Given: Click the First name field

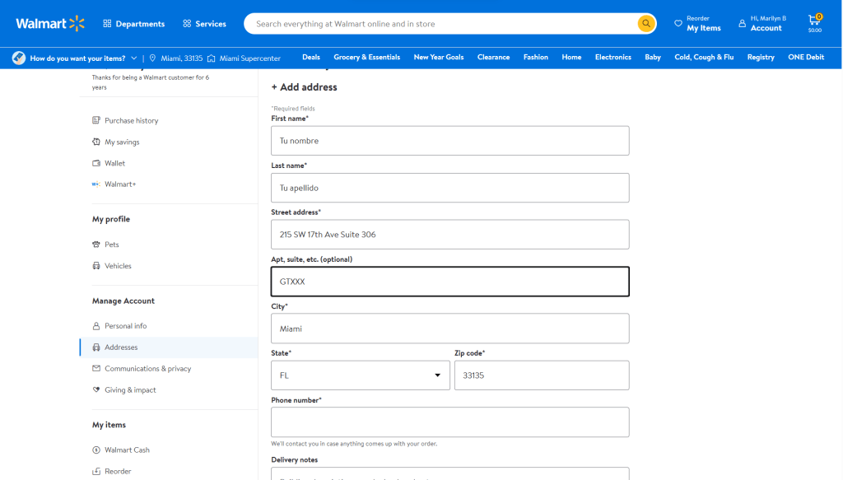Looking at the screenshot, I should (450, 141).
